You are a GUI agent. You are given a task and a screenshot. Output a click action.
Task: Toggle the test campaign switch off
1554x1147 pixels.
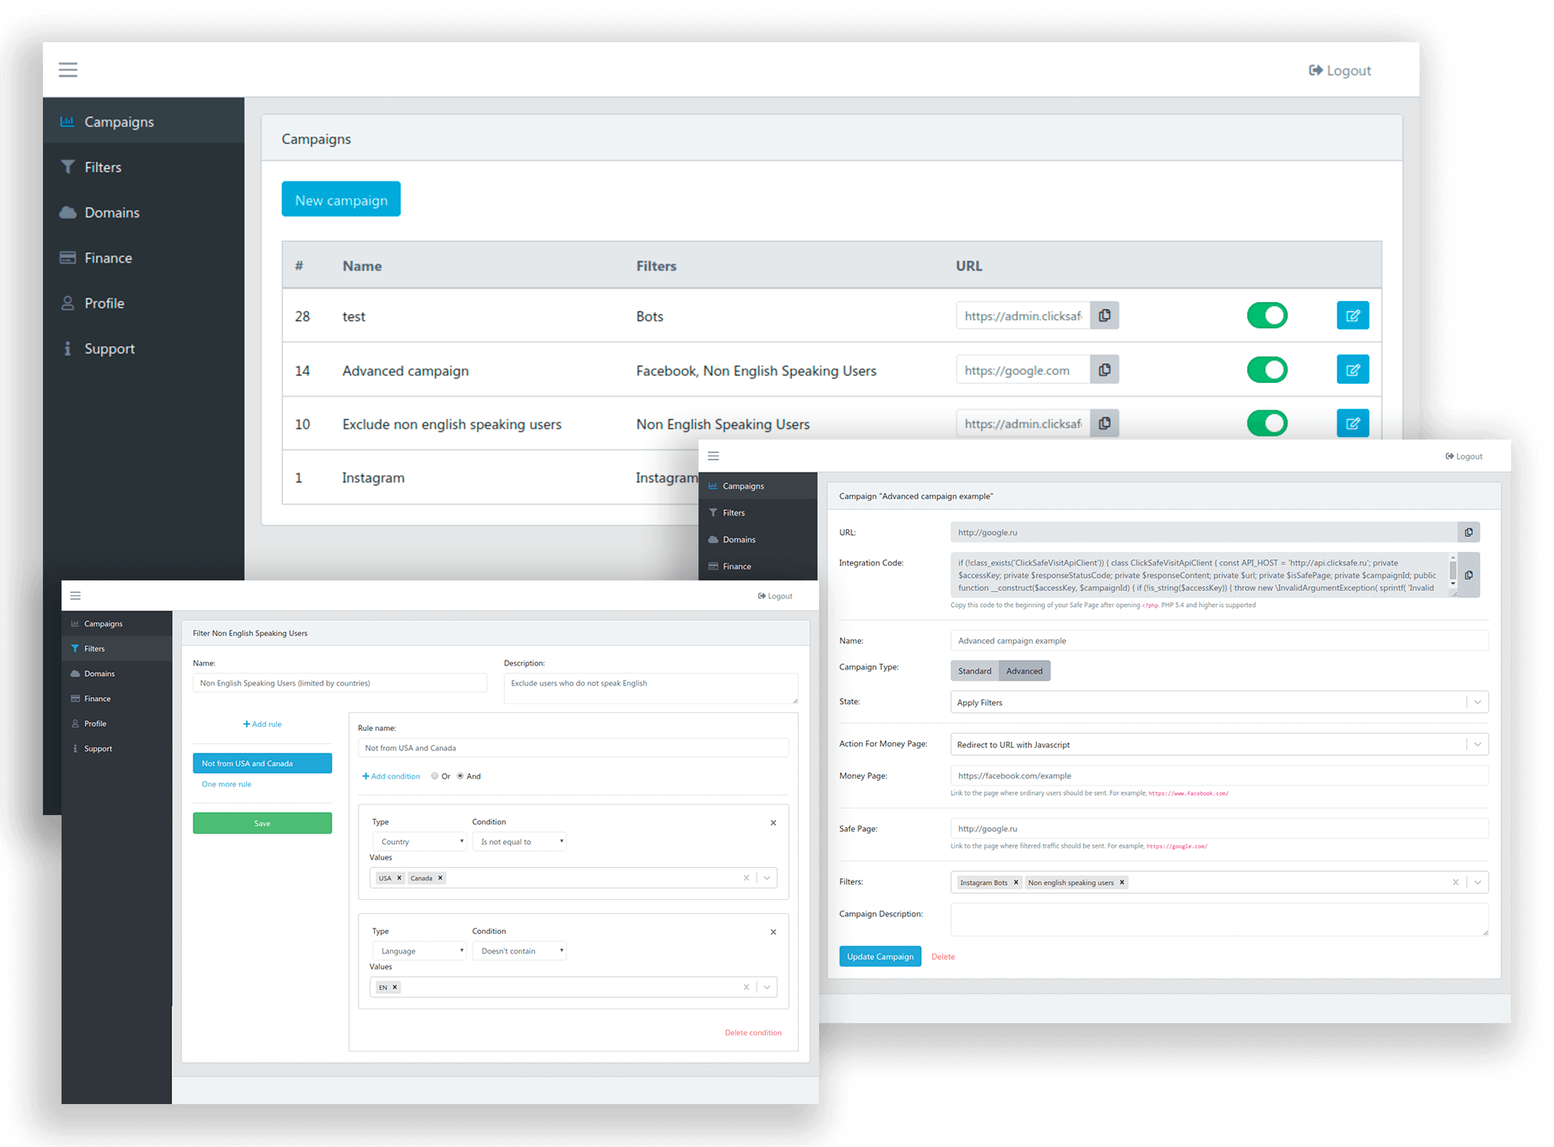point(1267,316)
